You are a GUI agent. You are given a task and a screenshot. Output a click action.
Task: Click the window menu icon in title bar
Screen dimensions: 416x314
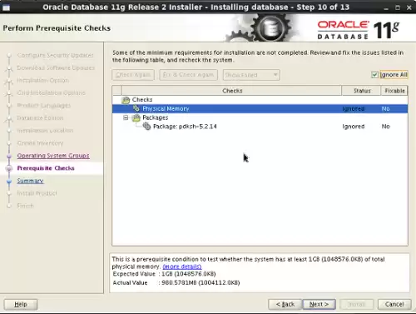point(6,7)
